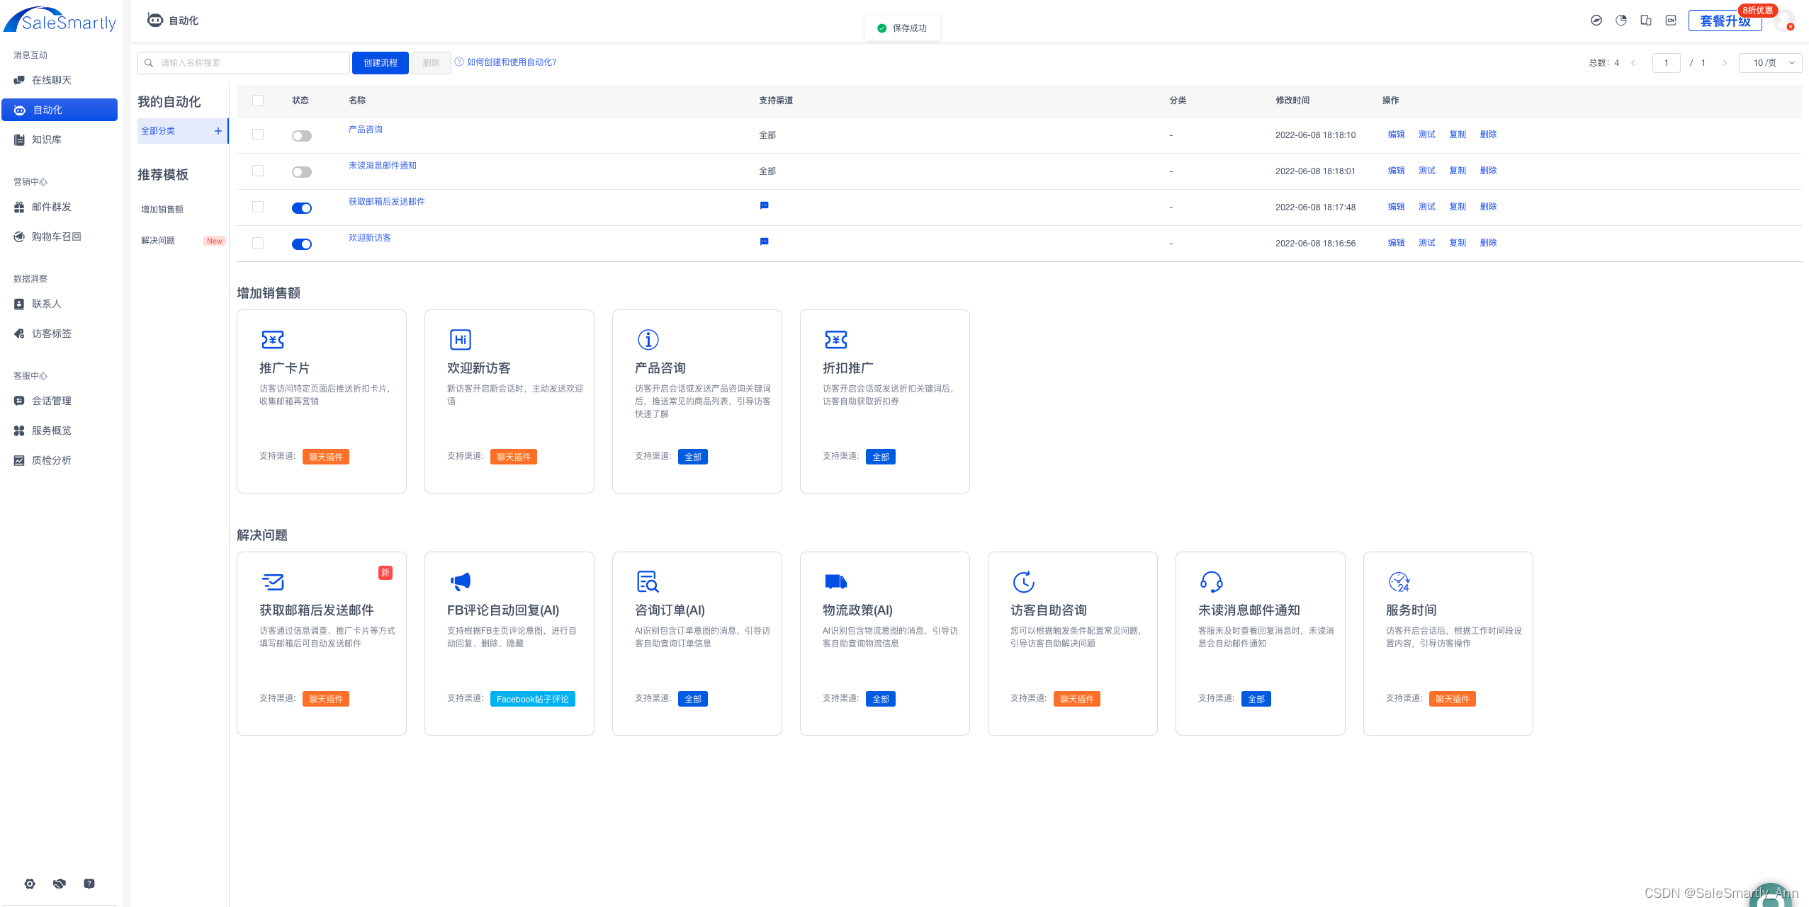
Task: Open the 产品咨询 automation name link
Action: [x=366, y=130]
